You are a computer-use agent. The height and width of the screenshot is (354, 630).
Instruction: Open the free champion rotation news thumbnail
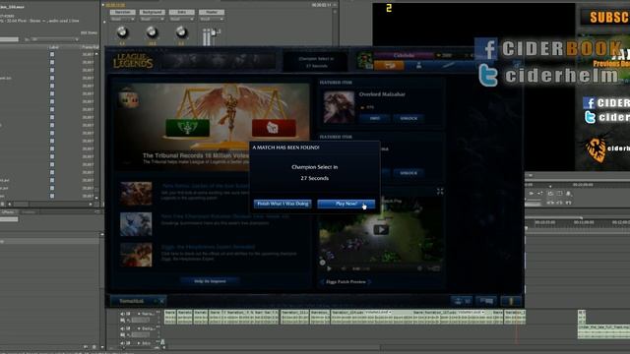[x=136, y=224]
